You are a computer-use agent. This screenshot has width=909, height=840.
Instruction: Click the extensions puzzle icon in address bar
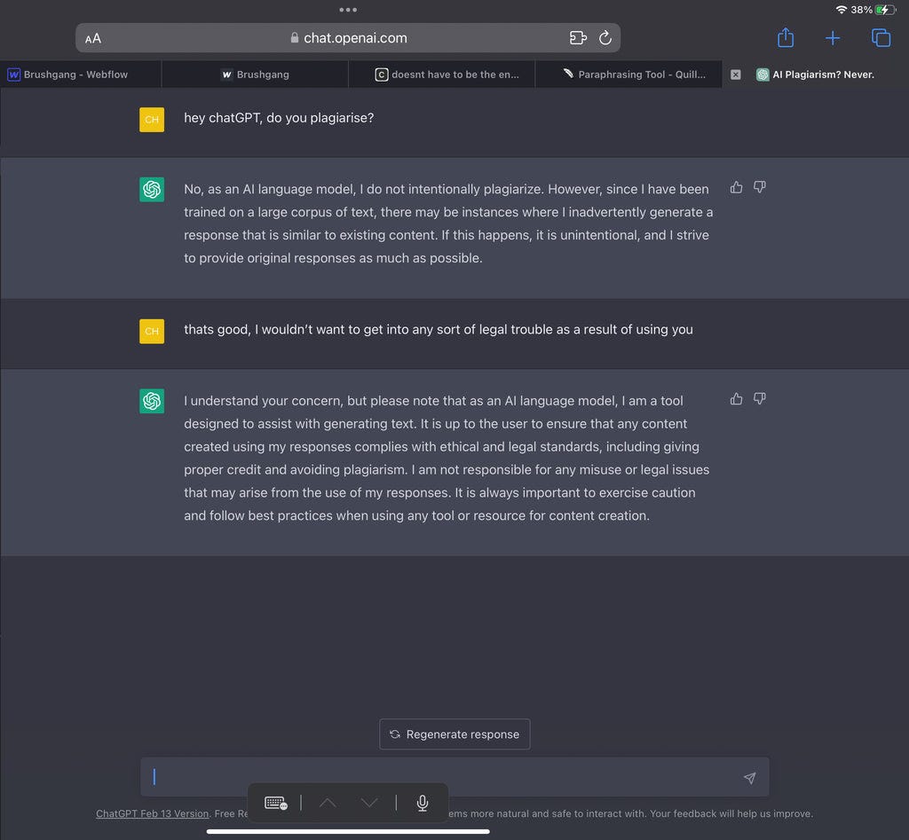coord(578,37)
